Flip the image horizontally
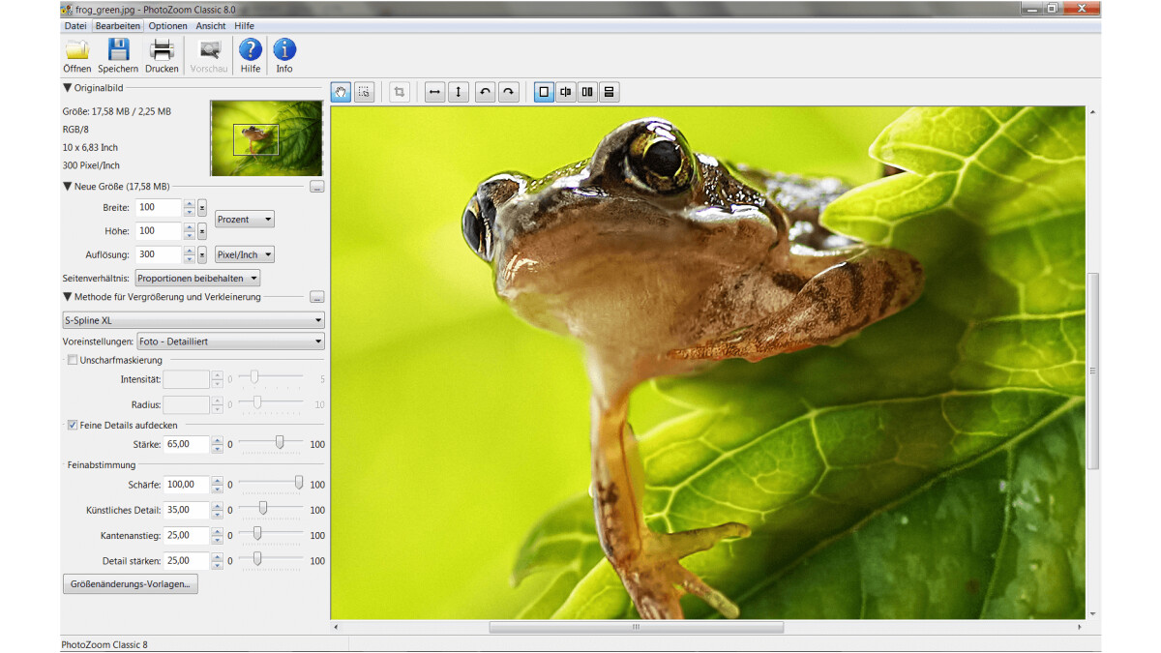The width and height of the screenshot is (1161, 653). (x=435, y=92)
